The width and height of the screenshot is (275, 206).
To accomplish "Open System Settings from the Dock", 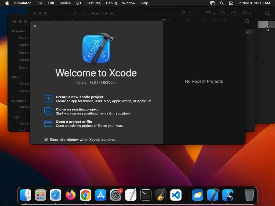I will point(116,195).
